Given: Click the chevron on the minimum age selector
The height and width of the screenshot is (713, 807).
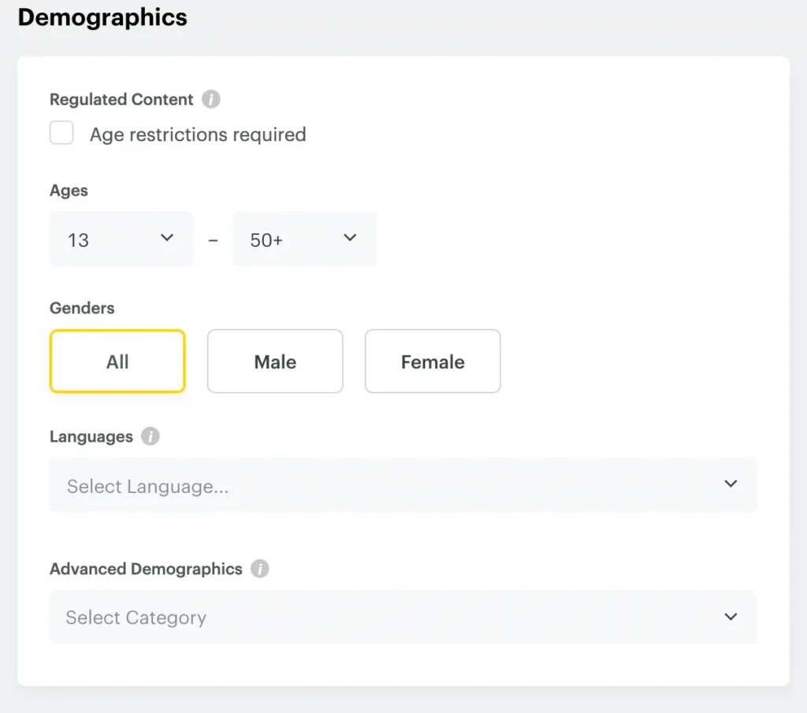Looking at the screenshot, I should click(x=166, y=237).
